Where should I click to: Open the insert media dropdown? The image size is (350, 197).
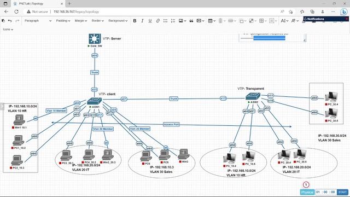200,21
